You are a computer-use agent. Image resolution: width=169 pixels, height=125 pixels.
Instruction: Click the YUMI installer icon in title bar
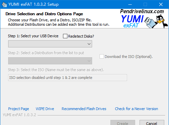[x=4, y=4]
